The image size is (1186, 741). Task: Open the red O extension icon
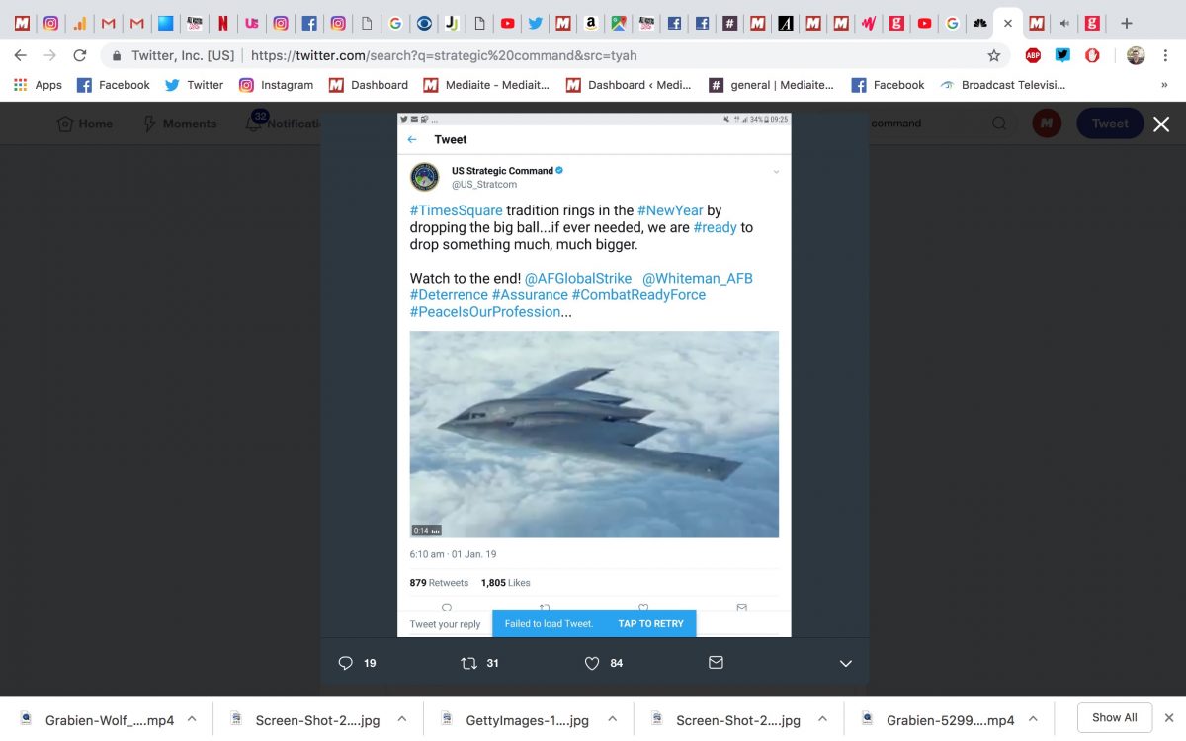point(1092,55)
